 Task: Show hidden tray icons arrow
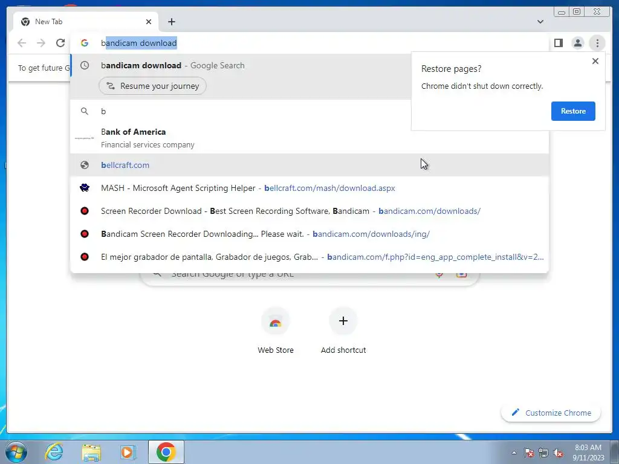point(514,453)
